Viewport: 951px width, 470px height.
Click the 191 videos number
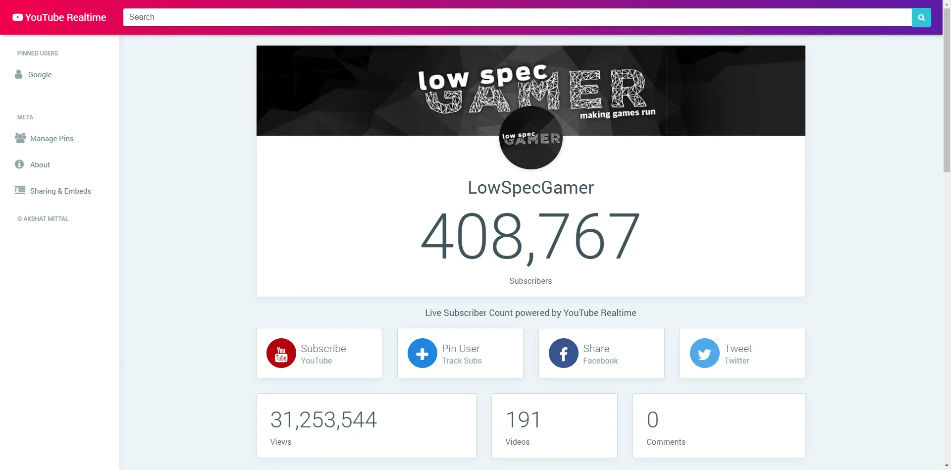[523, 420]
